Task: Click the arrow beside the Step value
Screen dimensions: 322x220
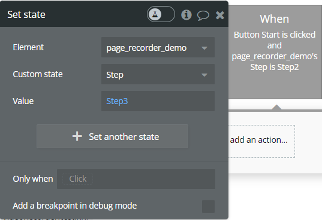Action: [x=204, y=75]
